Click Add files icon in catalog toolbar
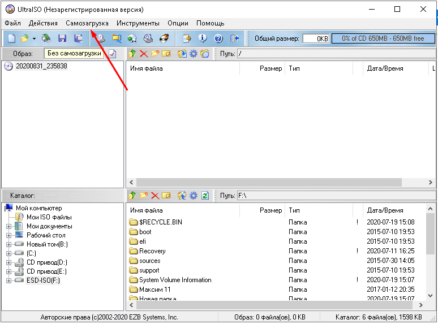438x324 pixels. 182,196
